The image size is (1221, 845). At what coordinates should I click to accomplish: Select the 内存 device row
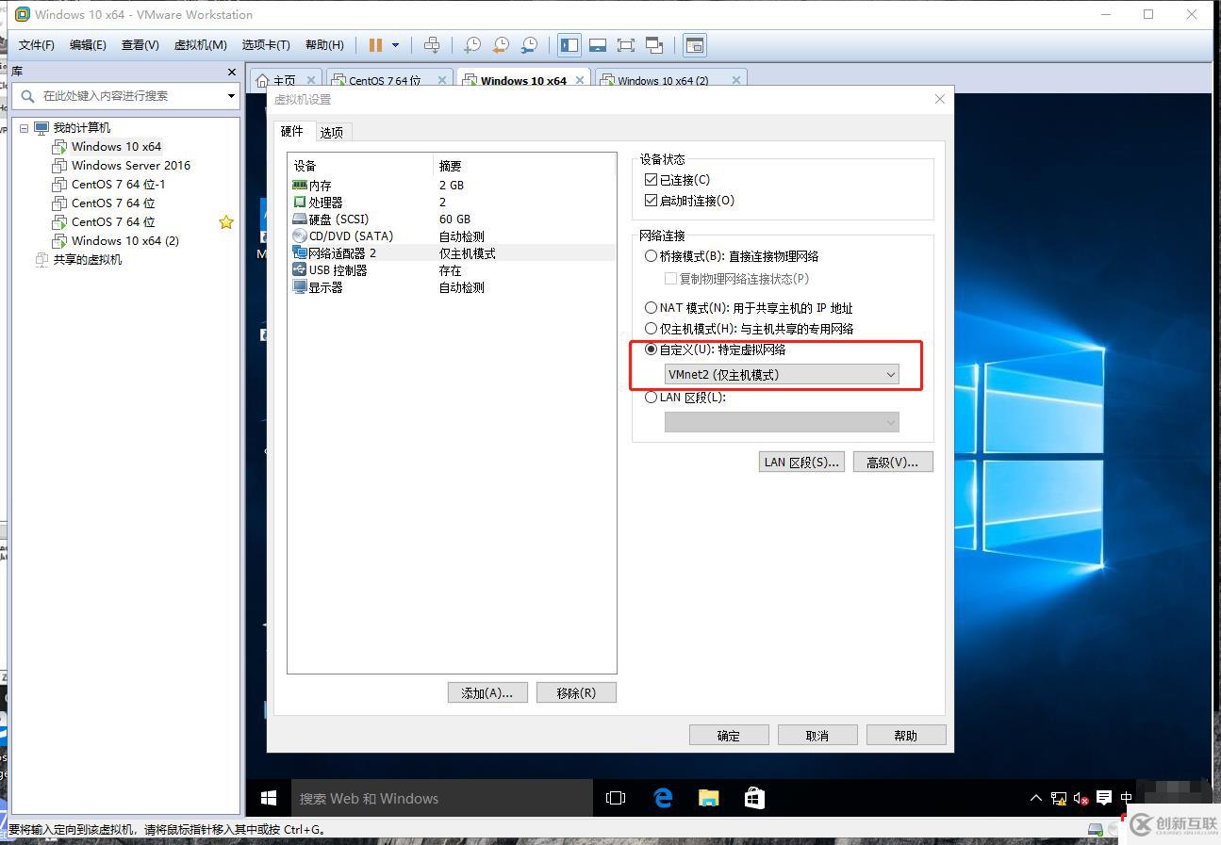pyautogui.click(x=453, y=186)
